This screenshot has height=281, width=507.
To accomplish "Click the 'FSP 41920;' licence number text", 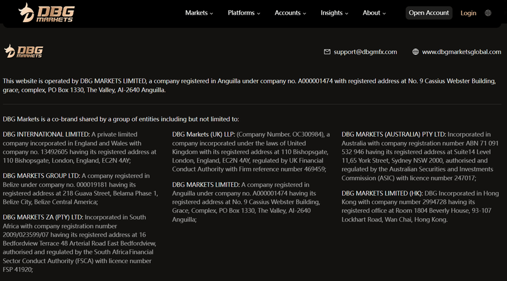I will pyautogui.click(x=18, y=270).
